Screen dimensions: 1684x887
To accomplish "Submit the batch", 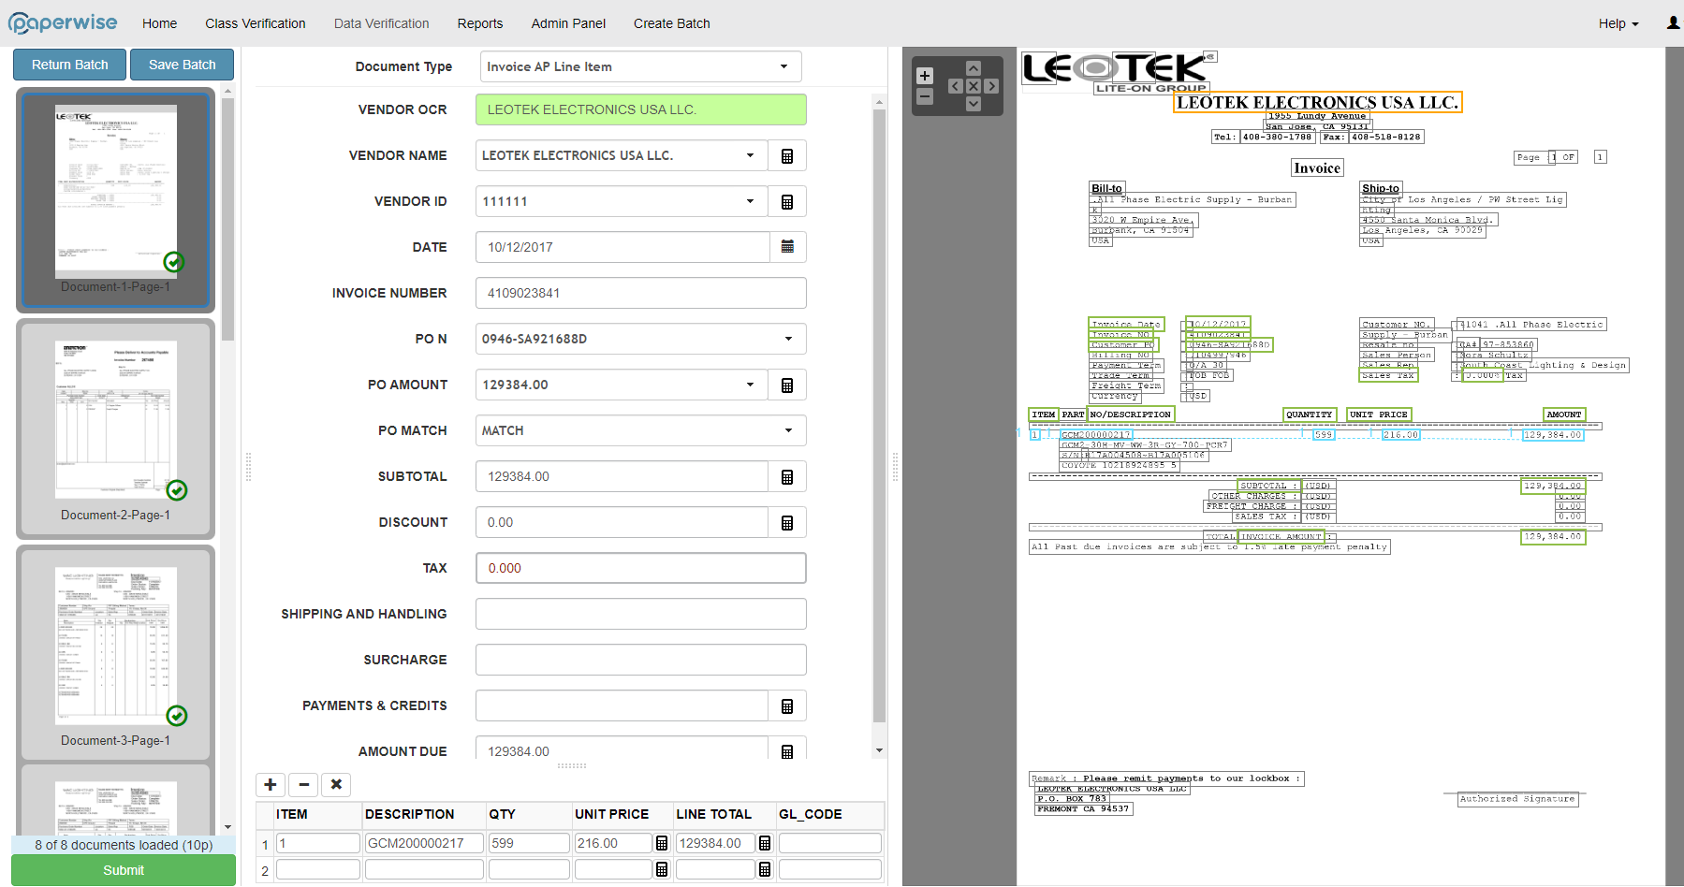I will 124,870.
